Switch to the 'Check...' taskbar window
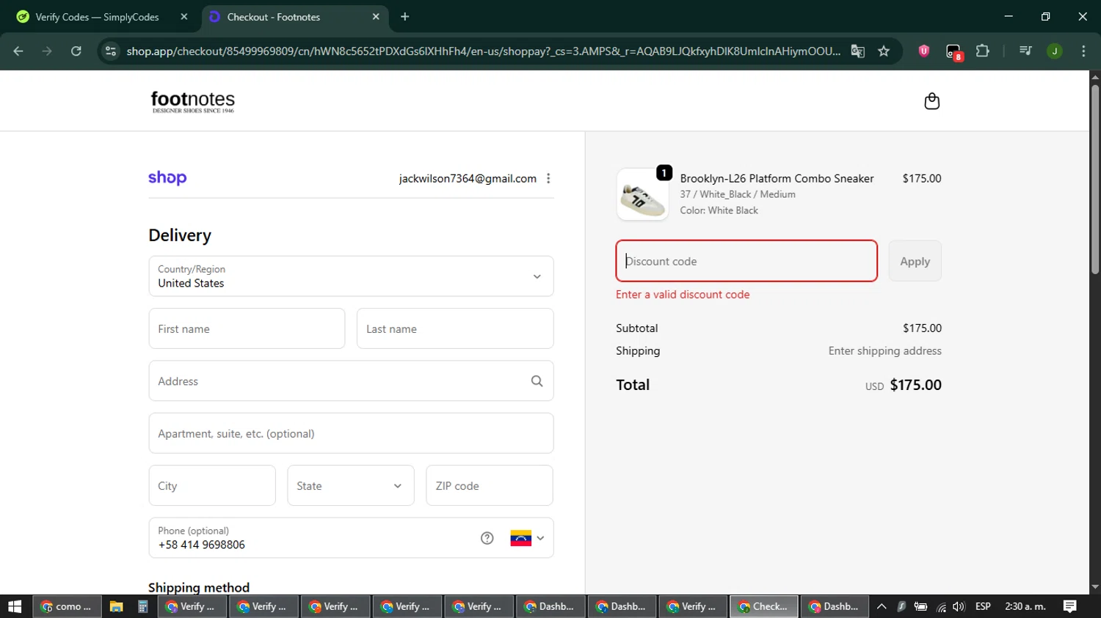This screenshot has height=618, width=1101. click(763, 606)
